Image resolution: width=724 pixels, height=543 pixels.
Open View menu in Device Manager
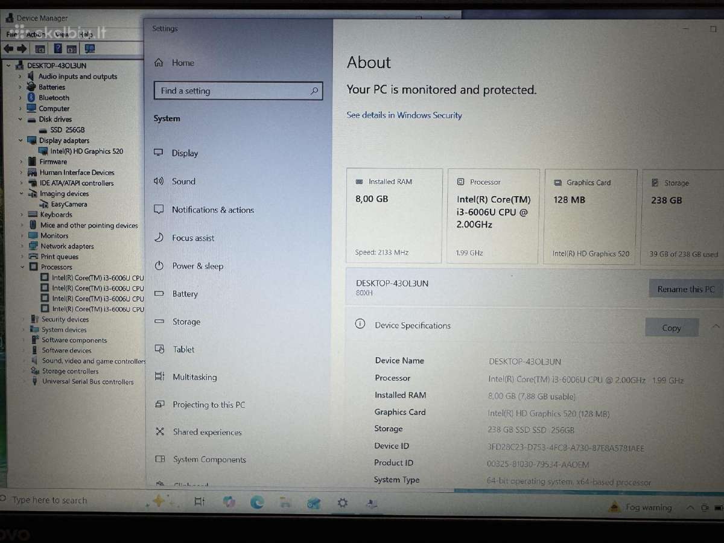click(x=62, y=34)
